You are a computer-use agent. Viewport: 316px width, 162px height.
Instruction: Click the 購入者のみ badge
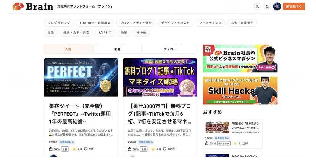[224, 143]
